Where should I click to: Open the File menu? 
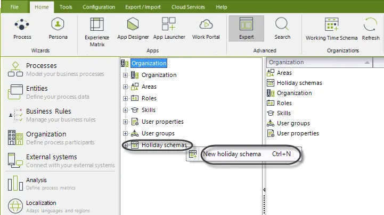tap(14, 7)
